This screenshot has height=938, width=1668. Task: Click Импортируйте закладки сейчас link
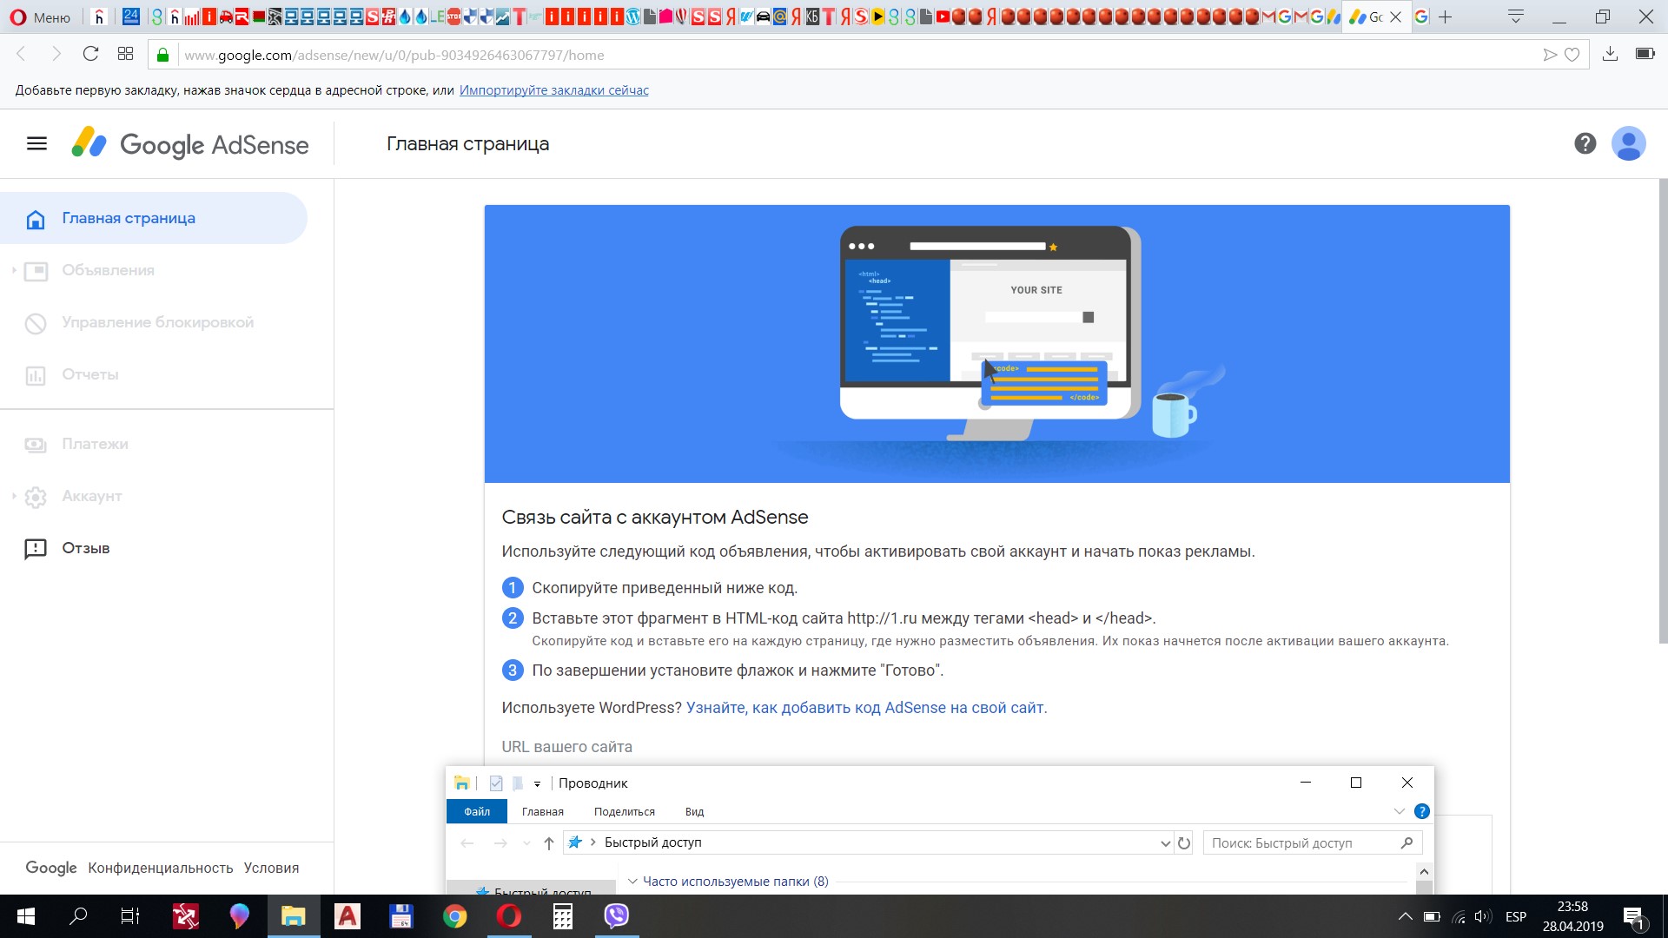(553, 90)
